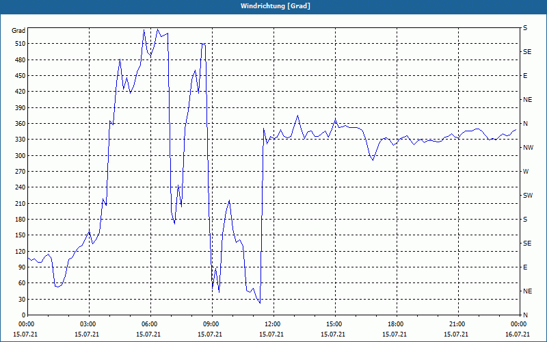The image size is (547, 342).
Task: Click the 30 value on the left axis
Action: coord(22,299)
